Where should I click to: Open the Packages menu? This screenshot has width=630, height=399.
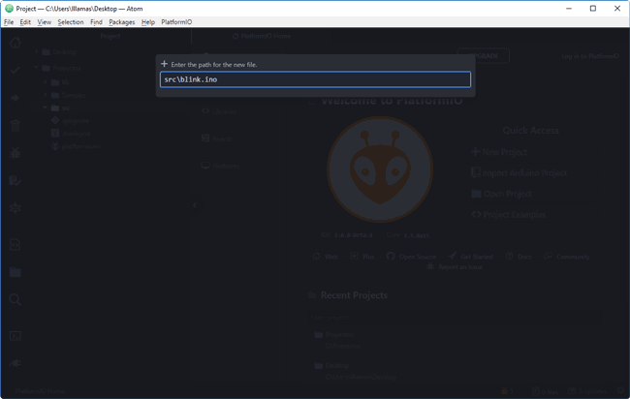[122, 22]
